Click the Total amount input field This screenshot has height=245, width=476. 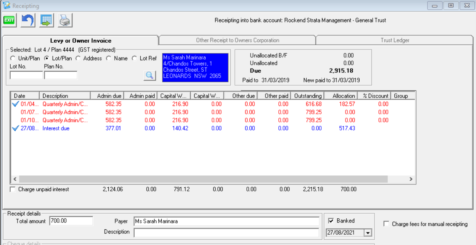point(71,221)
